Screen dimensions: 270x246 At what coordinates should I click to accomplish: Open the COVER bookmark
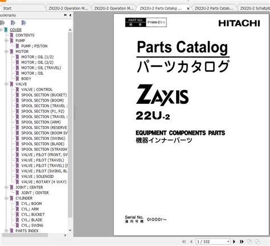pos(15,30)
